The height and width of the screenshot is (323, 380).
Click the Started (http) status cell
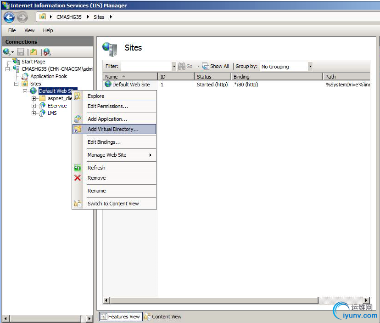click(212, 85)
